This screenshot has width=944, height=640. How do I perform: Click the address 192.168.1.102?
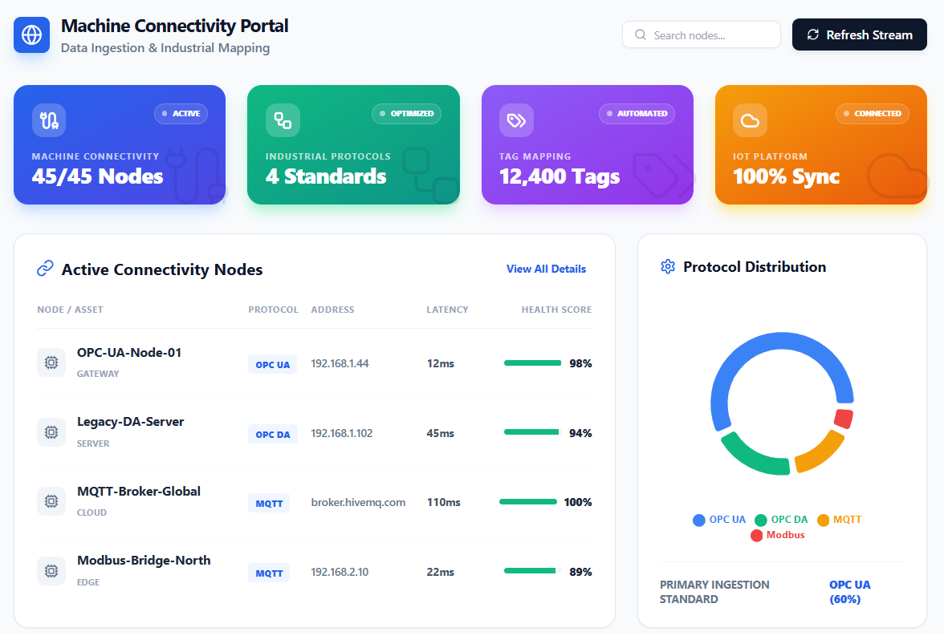coord(341,434)
